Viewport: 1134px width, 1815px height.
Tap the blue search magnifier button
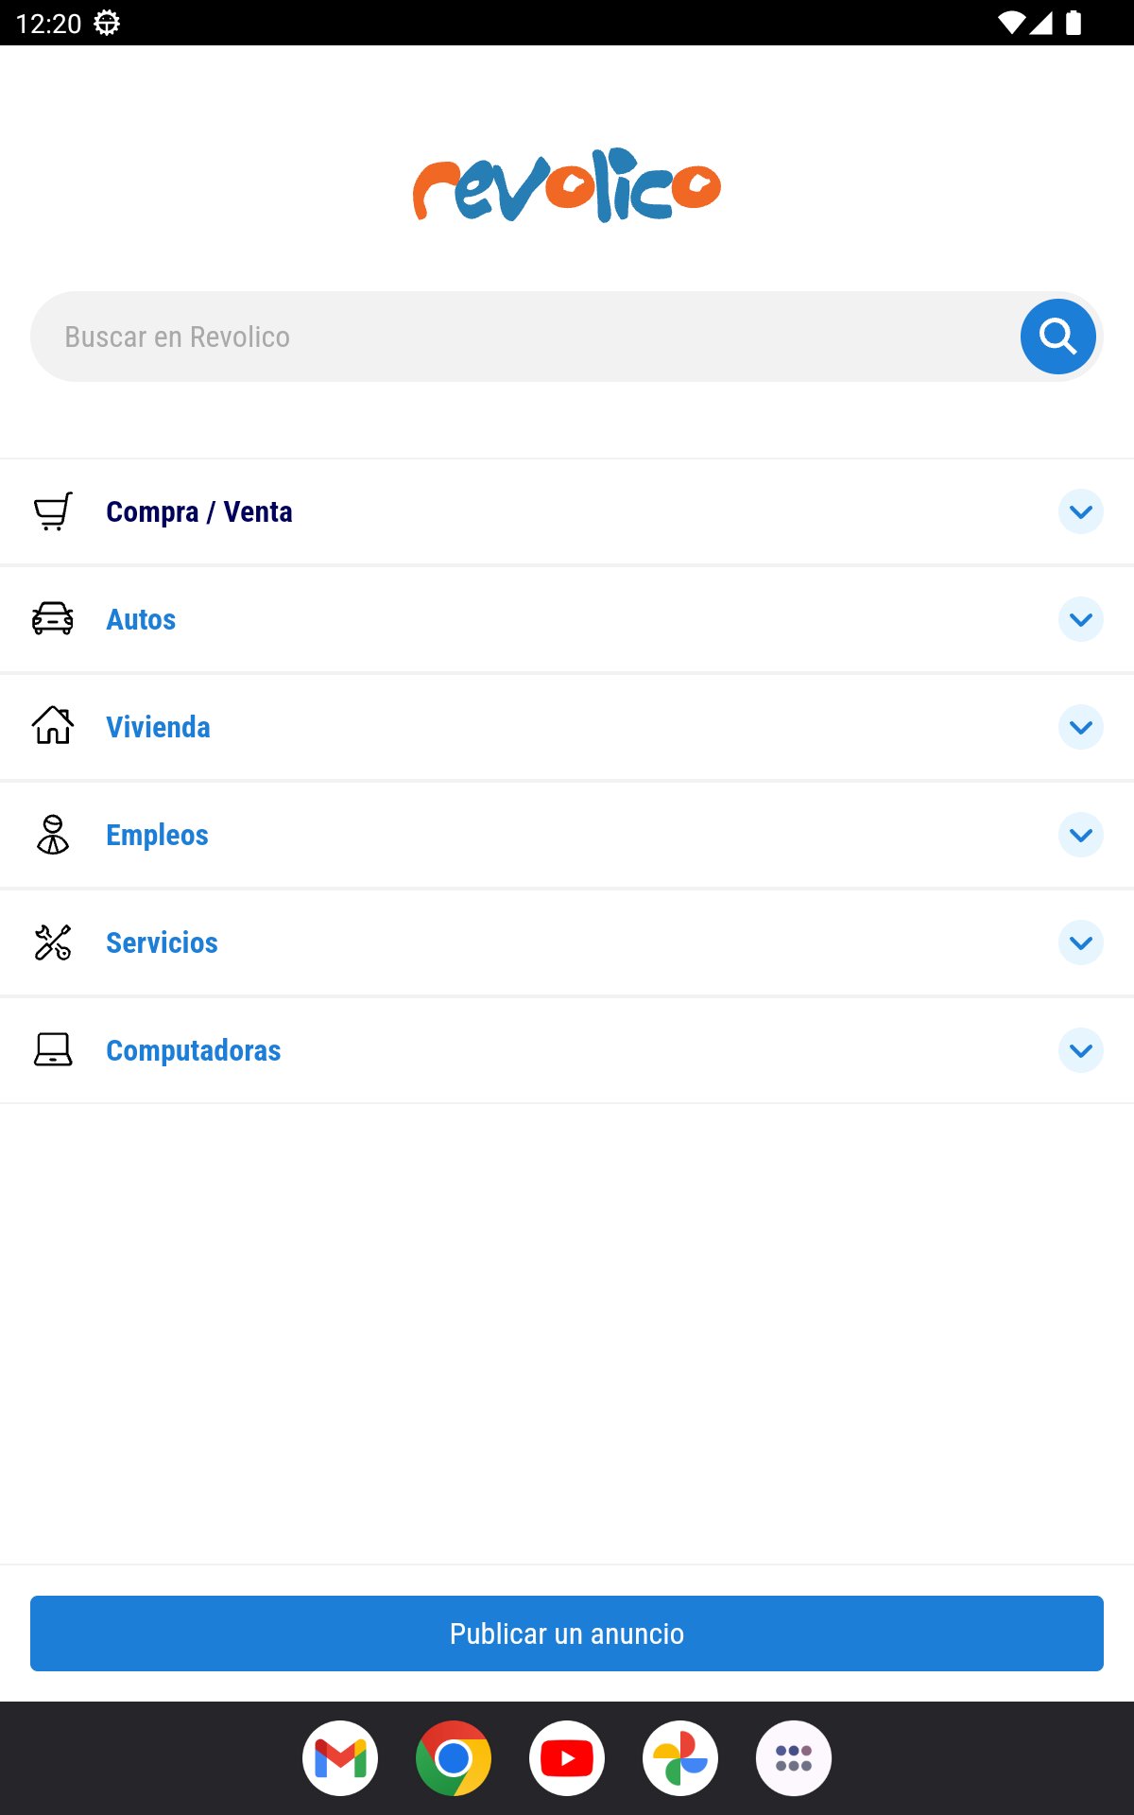click(1057, 337)
